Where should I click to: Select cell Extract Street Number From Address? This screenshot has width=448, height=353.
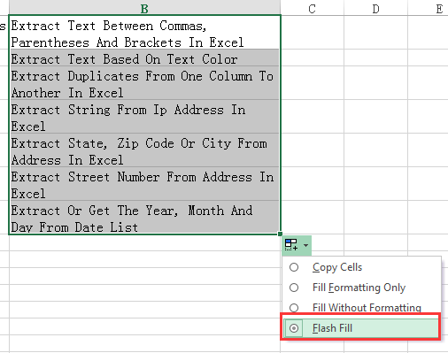[x=144, y=184]
